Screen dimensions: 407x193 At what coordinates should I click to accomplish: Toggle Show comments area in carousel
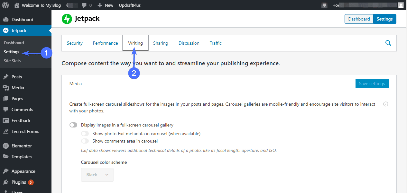click(x=85, y=141)
